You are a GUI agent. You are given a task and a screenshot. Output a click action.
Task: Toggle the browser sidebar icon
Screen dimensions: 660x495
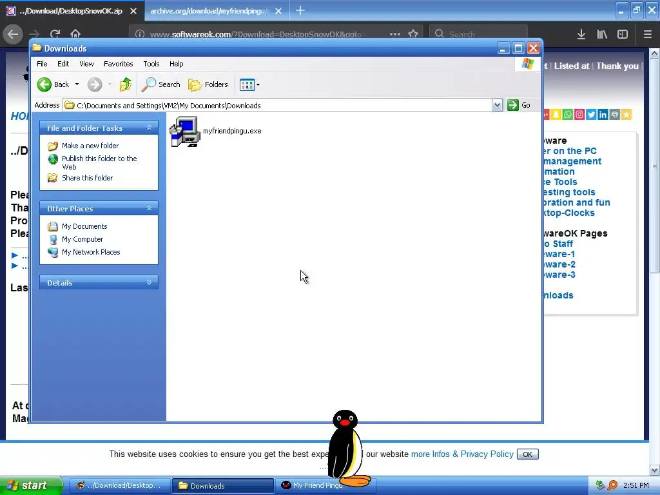click(623, 34)
